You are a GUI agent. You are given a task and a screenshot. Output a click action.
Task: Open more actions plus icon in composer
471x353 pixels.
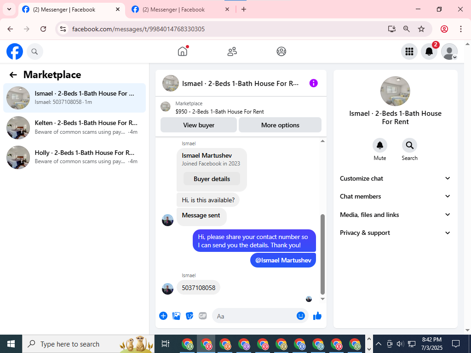point(163,316)
